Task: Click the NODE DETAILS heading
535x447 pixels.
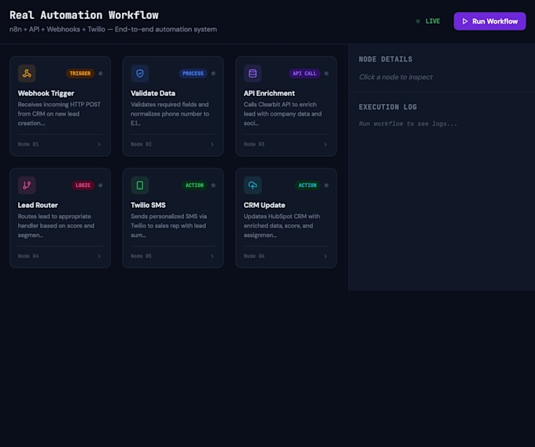Action: [x=386, y=59]
